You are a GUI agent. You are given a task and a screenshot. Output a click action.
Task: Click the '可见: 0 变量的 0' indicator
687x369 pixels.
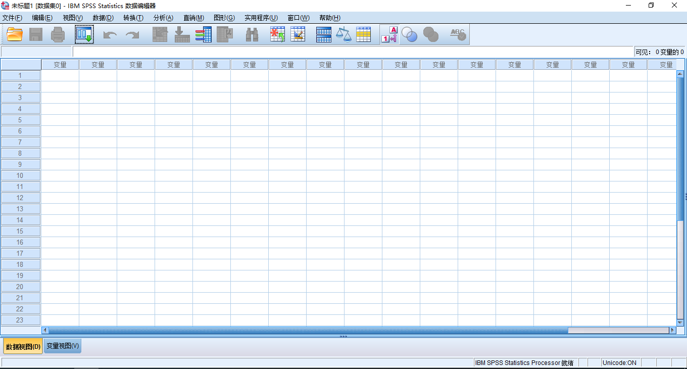pyautogui.click(x=660, y=52)
